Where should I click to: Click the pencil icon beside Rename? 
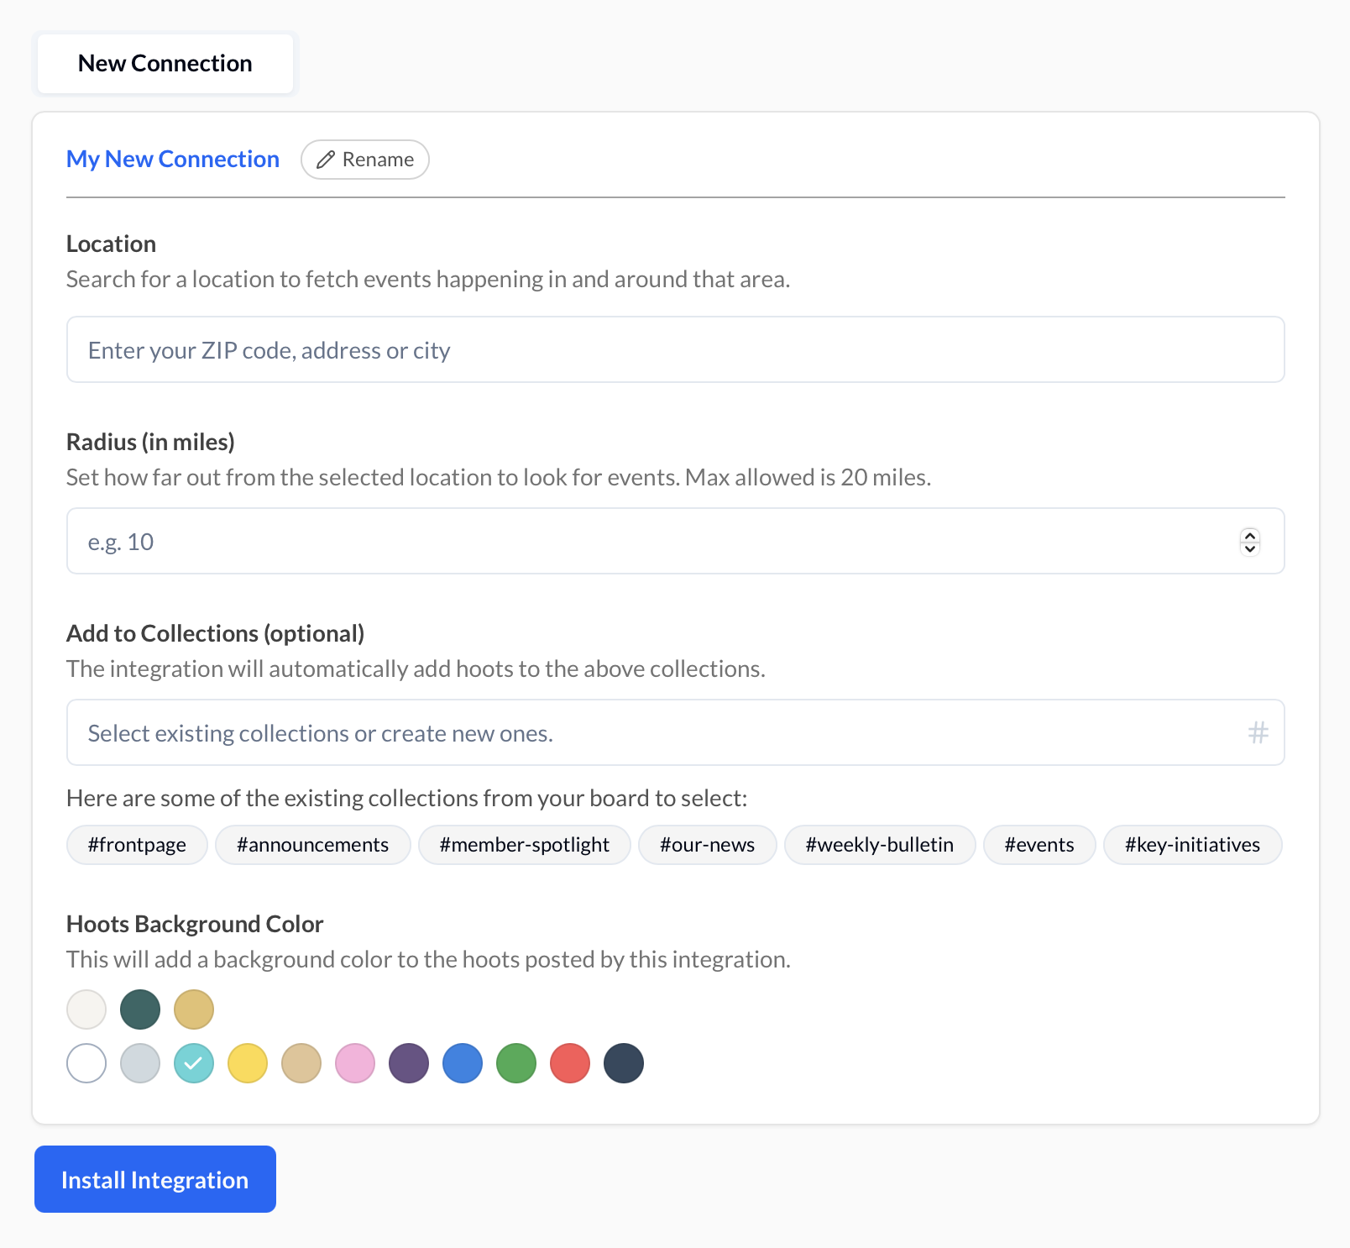[326, 160]
